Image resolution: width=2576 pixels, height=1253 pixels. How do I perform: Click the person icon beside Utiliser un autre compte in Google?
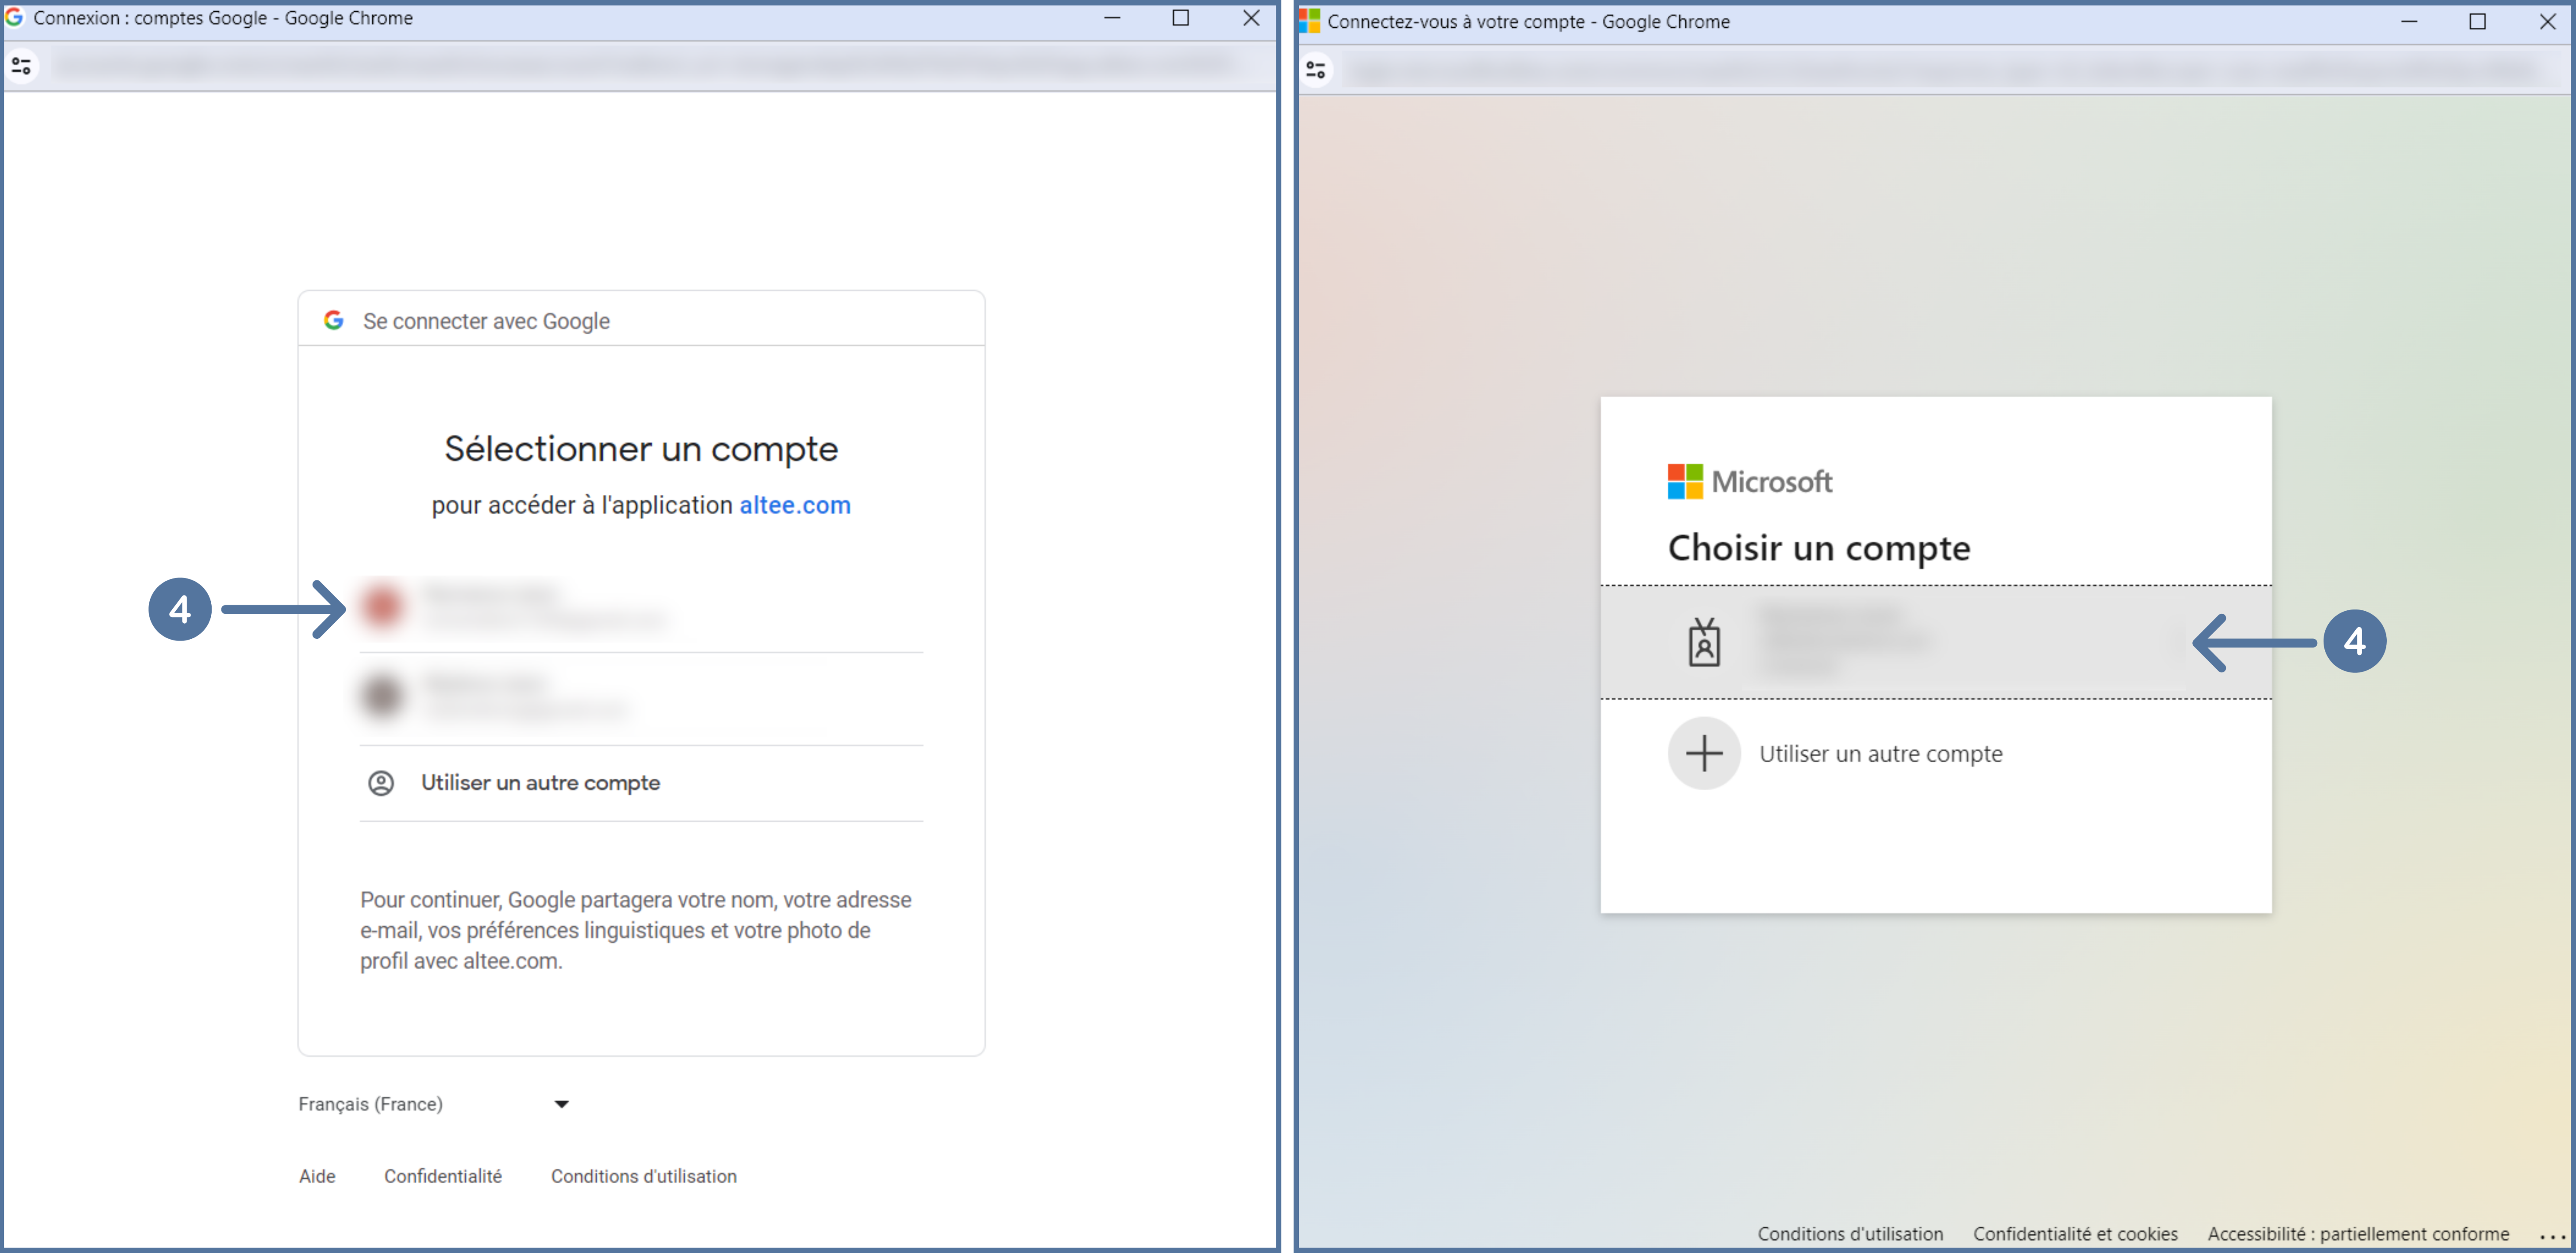[381, 783]
